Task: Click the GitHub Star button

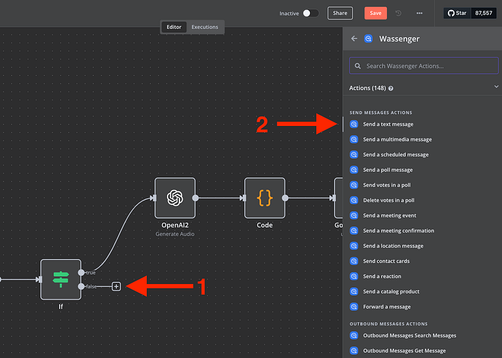Action: 457,13
